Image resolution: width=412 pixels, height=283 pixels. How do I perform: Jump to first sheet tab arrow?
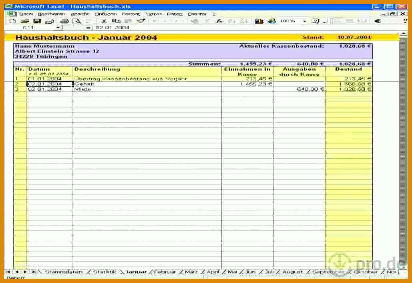[x=8, y=272]
